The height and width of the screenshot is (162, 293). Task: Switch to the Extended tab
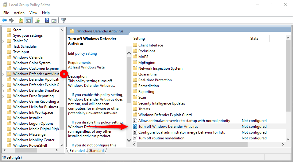coord(77,150)
